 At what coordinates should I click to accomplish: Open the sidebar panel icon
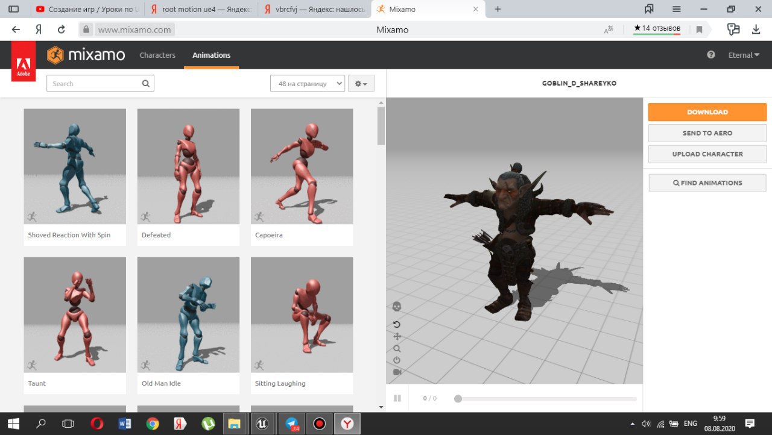click(x=13, y=9)
